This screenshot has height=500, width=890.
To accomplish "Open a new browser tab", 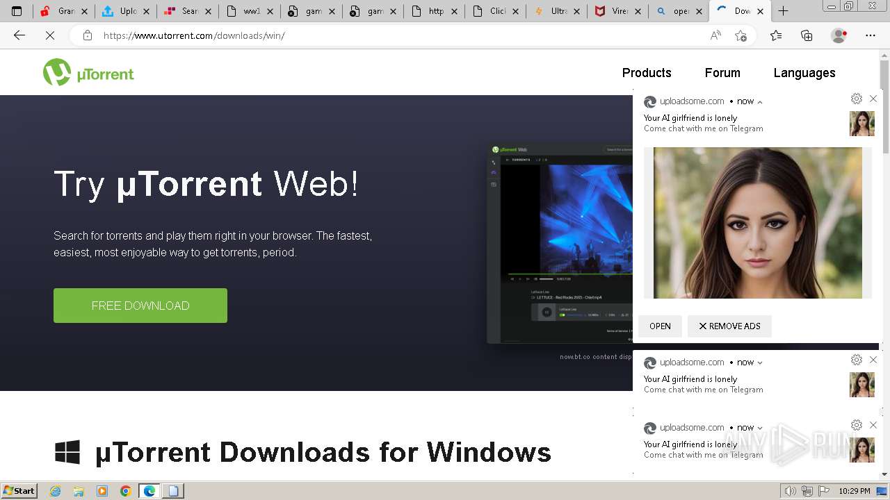I will 783,11.
